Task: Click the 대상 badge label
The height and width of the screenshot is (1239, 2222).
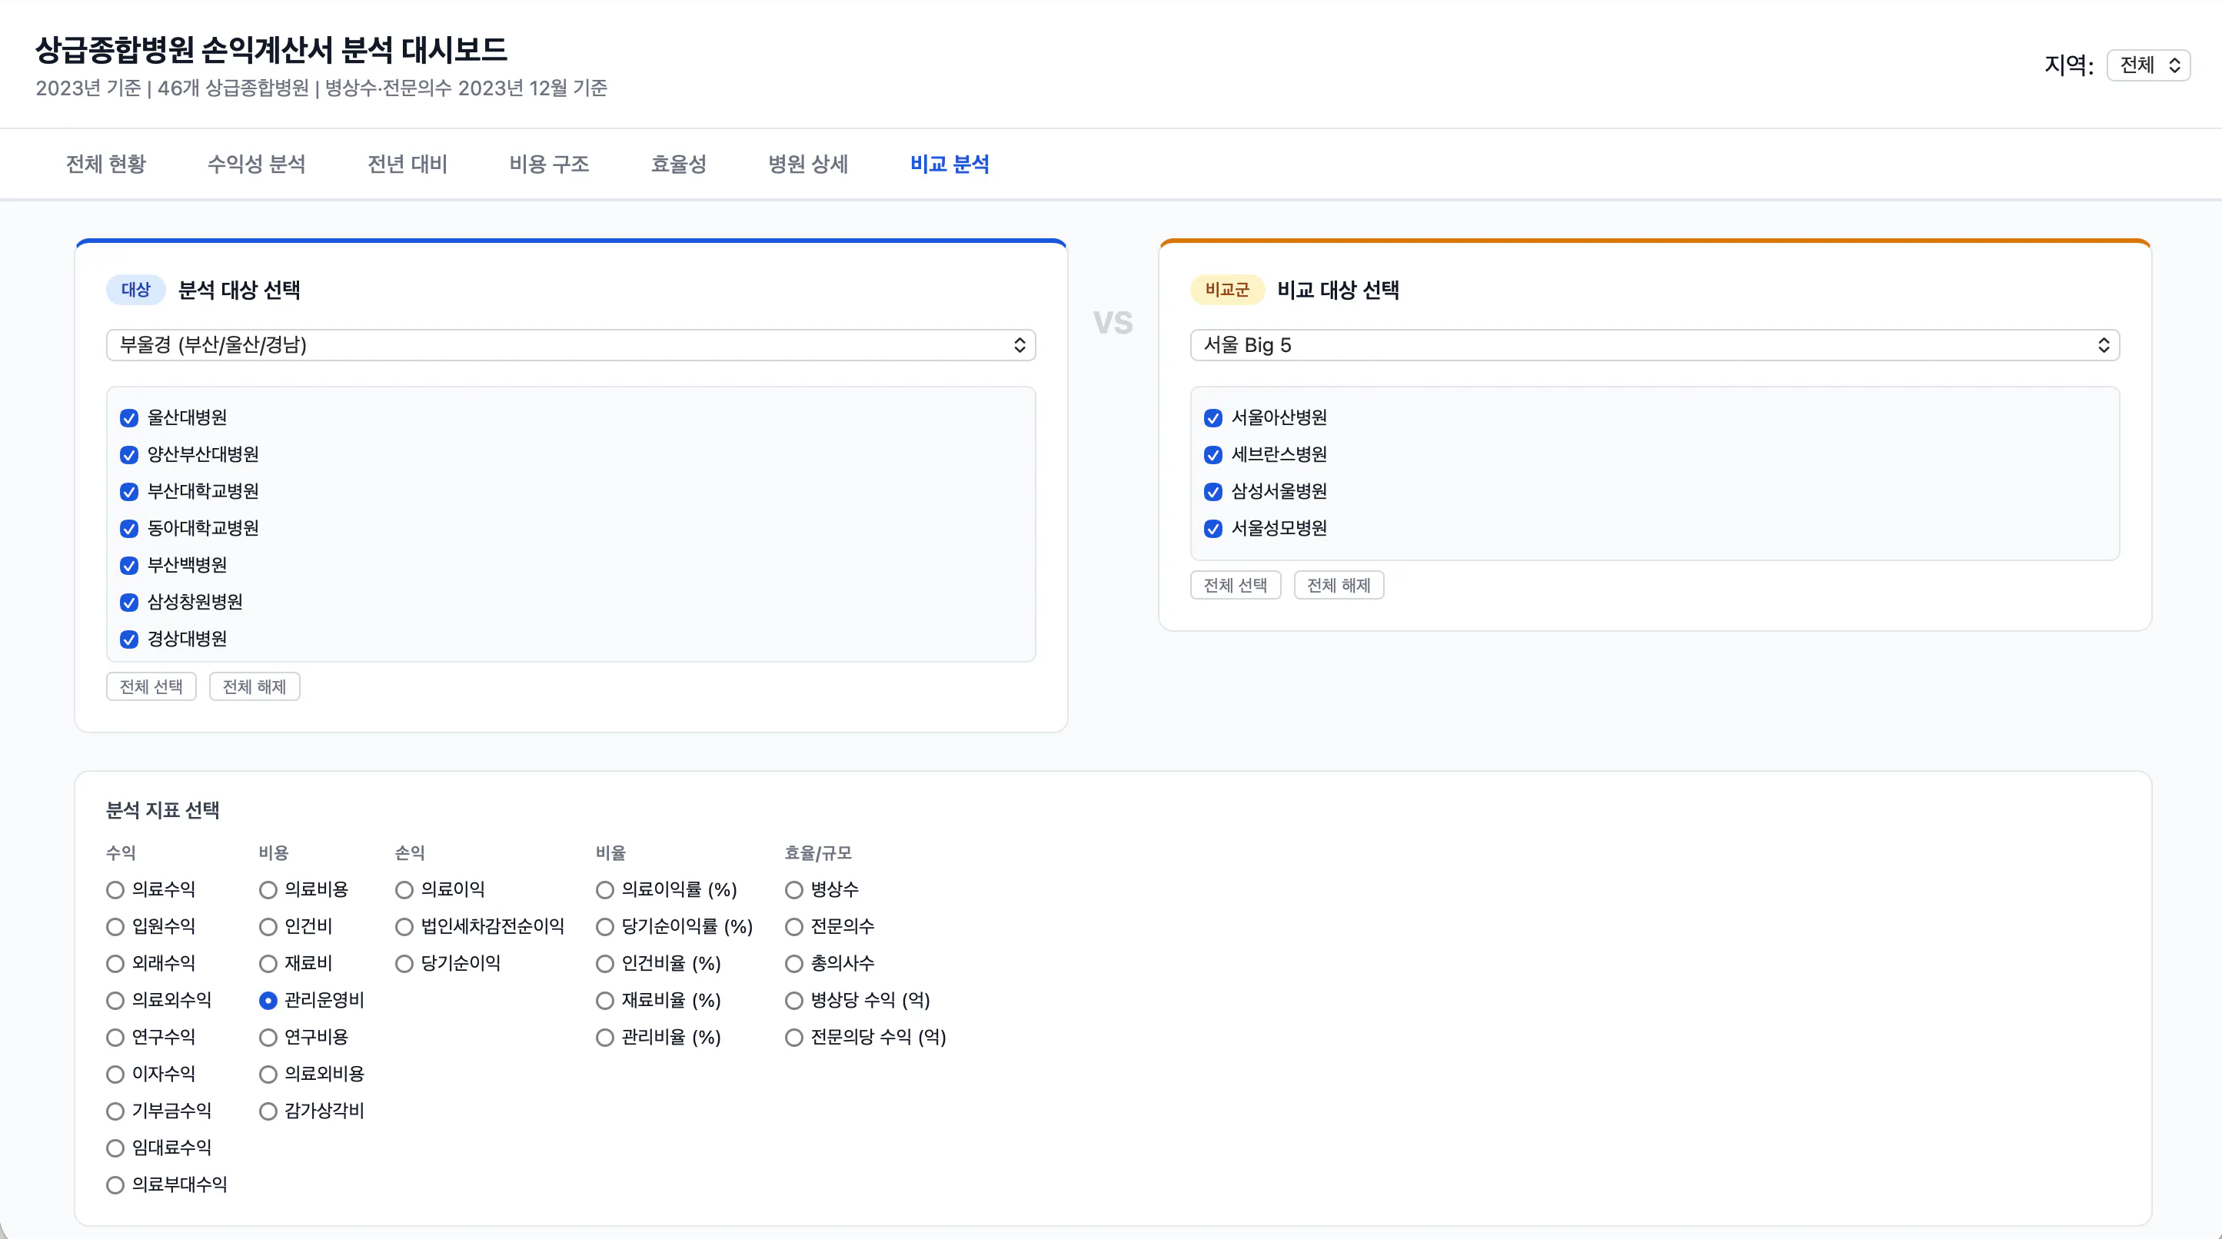Action: [135, 290]
